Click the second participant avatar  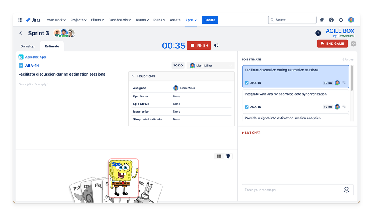(64, 33)
